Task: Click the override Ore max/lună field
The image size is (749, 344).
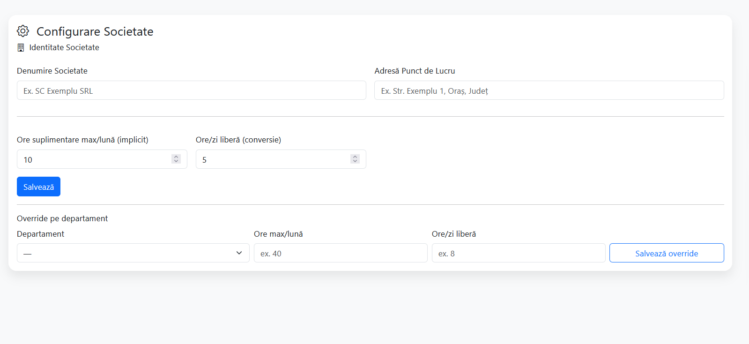Action: pos(340,253)
